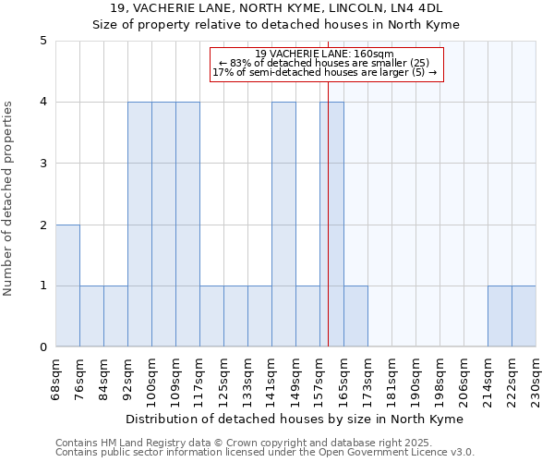Click the x-axis label '173sqm'
This screenshot has height=462, width=554.
pyautogui.click(x=367, y=383)
